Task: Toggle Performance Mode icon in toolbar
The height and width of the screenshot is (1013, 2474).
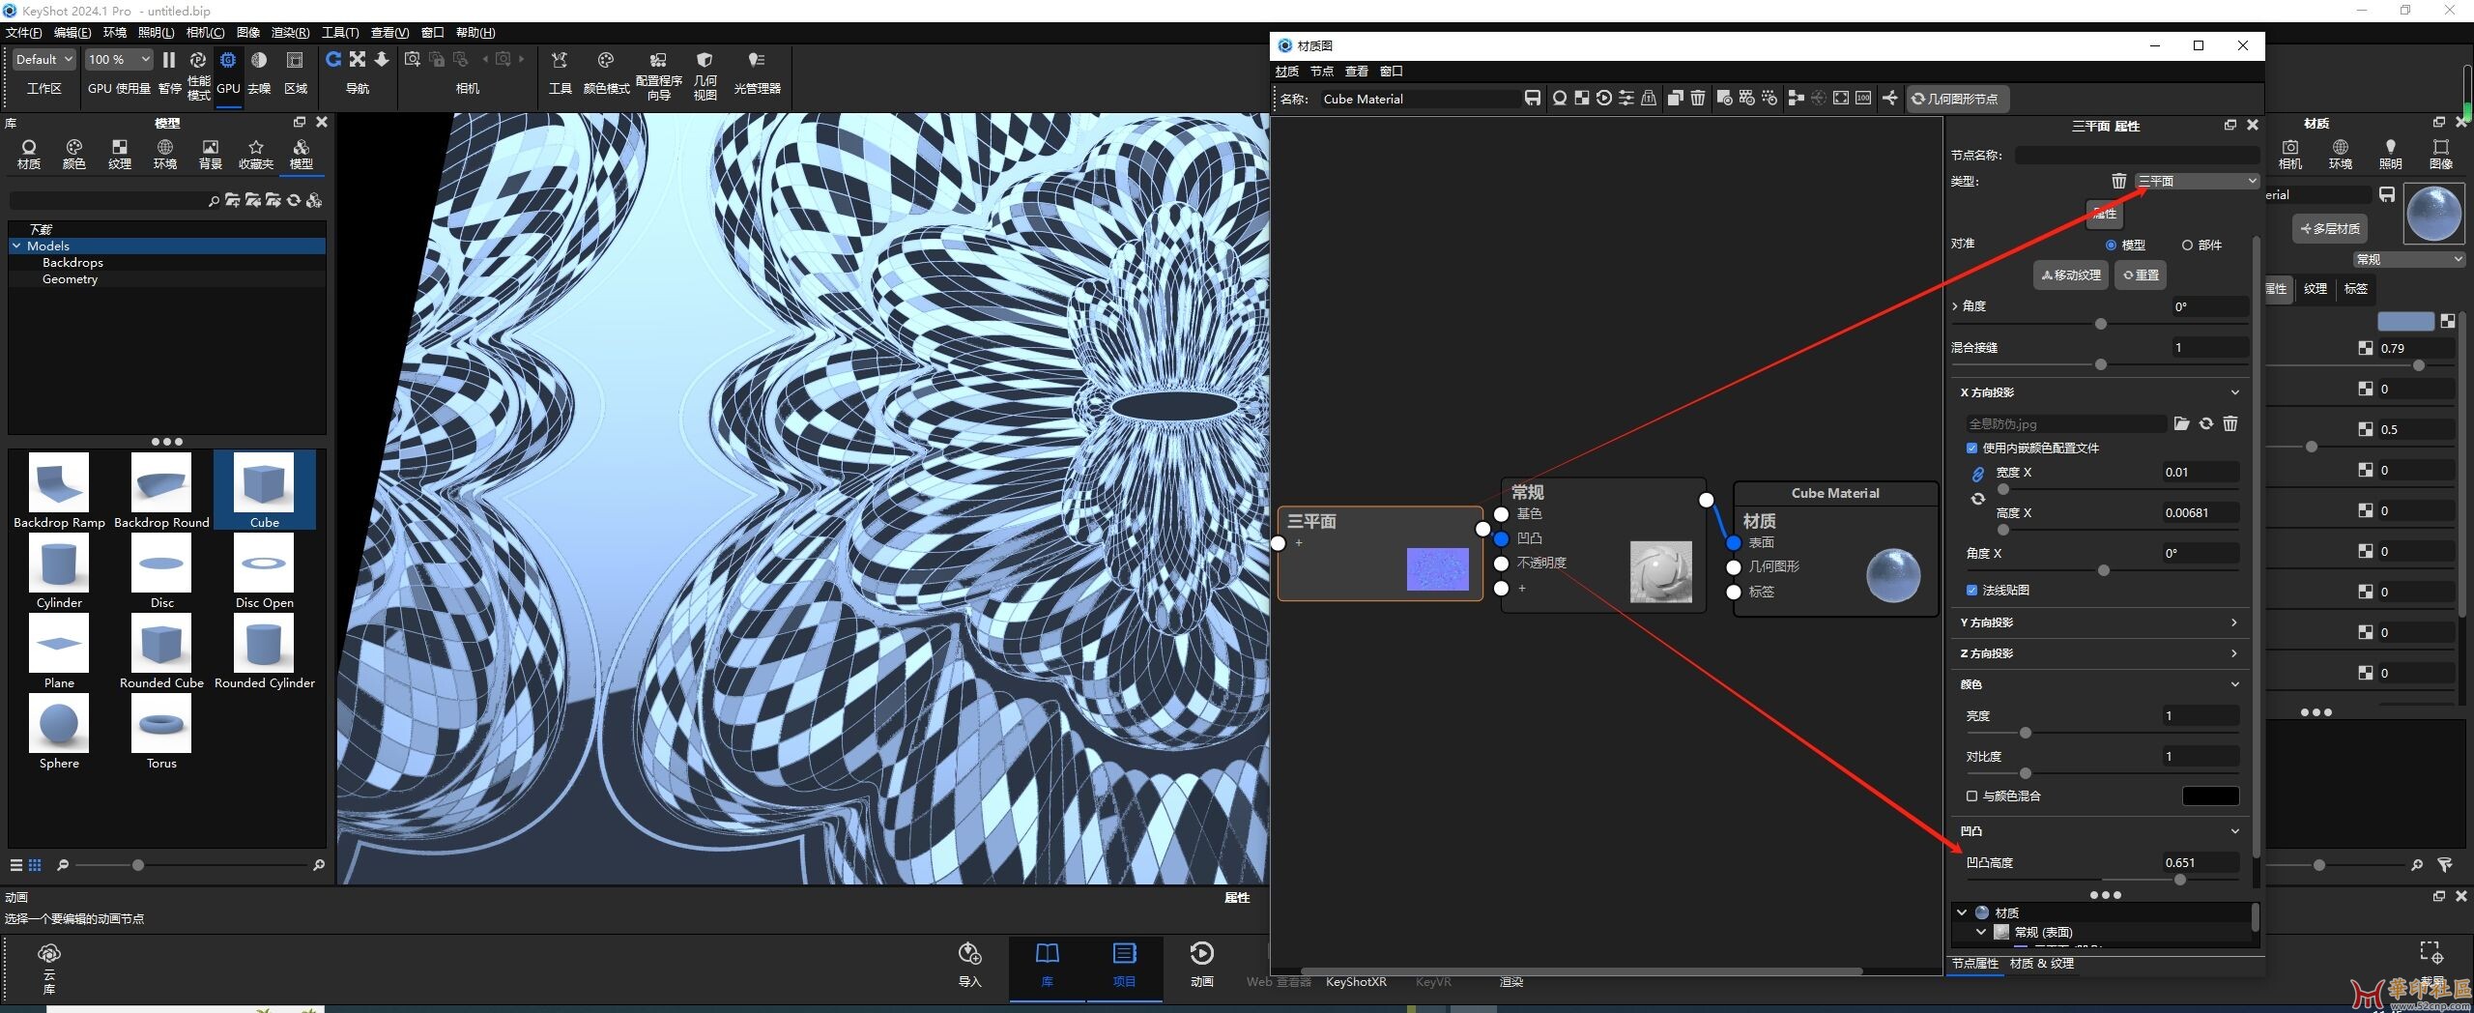Action: pos(198,60)
